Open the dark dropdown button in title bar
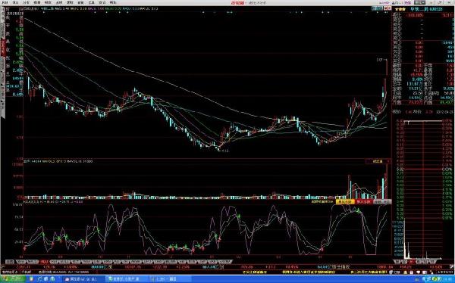Viewport: 455px width, 283px height. (x=419, y=2)
